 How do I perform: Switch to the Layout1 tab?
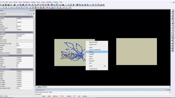[x=44, y=87]
